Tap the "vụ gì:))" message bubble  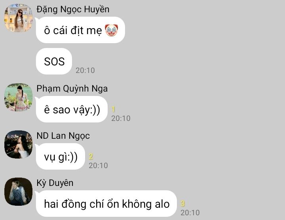[x=61, y=157]
